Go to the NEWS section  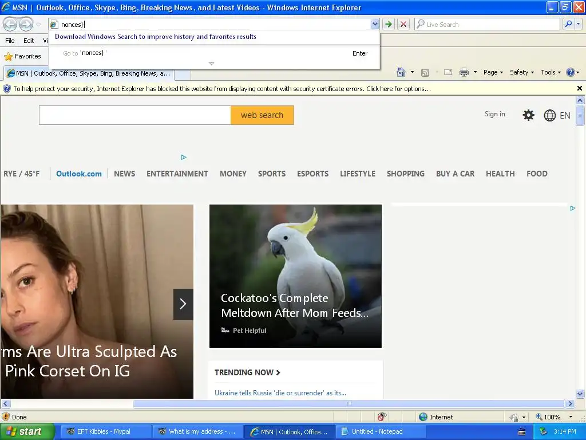pos(124,174)
